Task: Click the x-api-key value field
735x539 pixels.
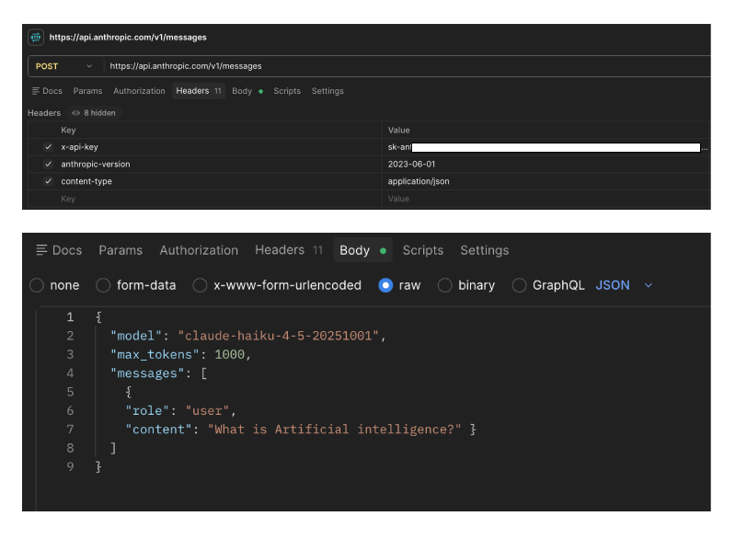Action: pyautogui.click(x=546, y=147)
